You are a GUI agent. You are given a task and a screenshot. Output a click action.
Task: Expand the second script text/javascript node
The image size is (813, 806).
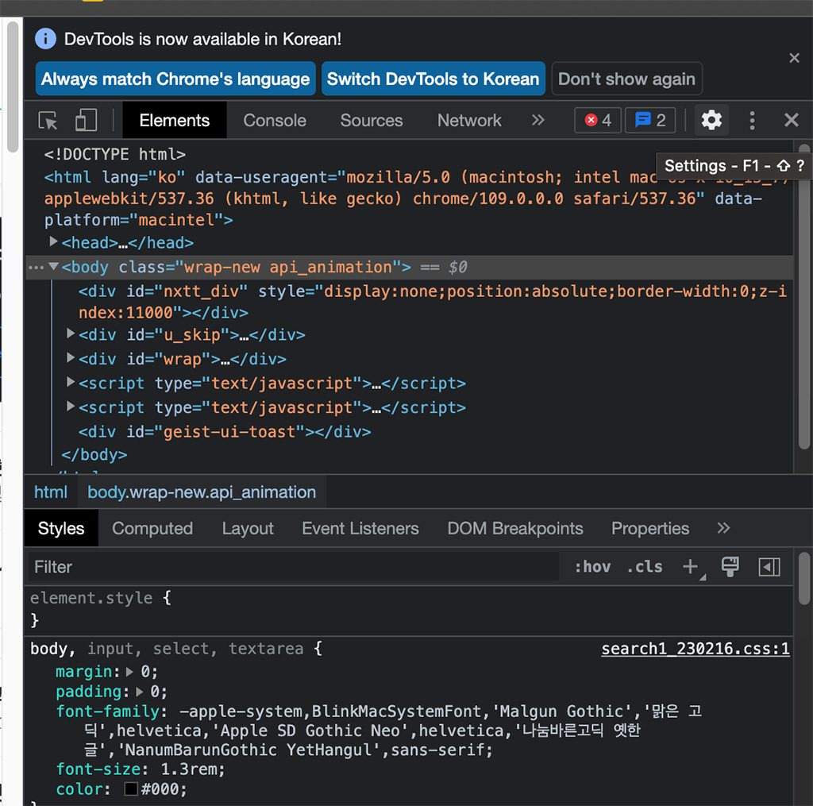pos(71,406)
